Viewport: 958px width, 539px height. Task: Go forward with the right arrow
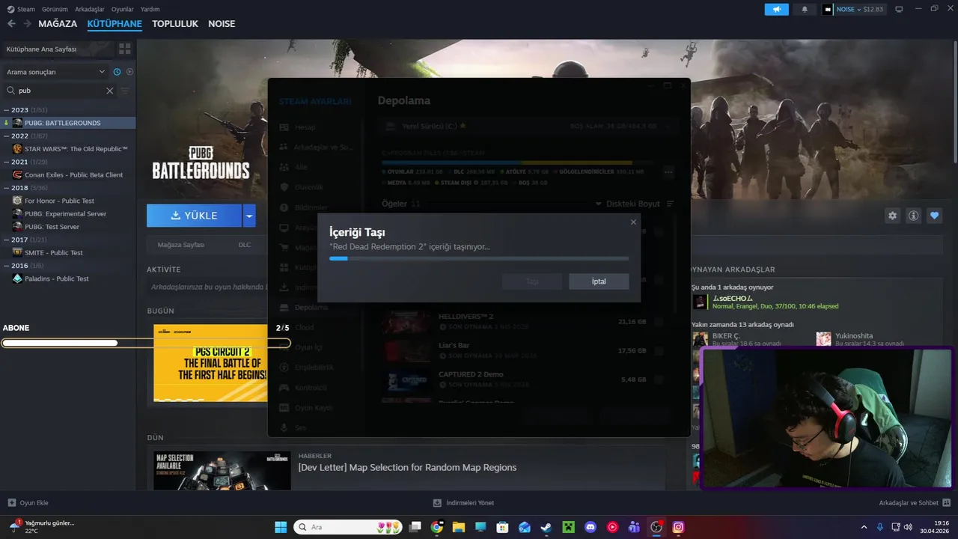coord(27,24)
